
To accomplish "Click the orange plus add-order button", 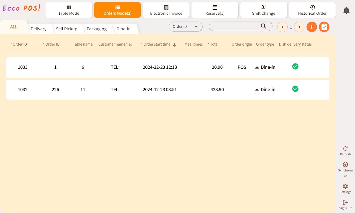I will click(312, 27).
